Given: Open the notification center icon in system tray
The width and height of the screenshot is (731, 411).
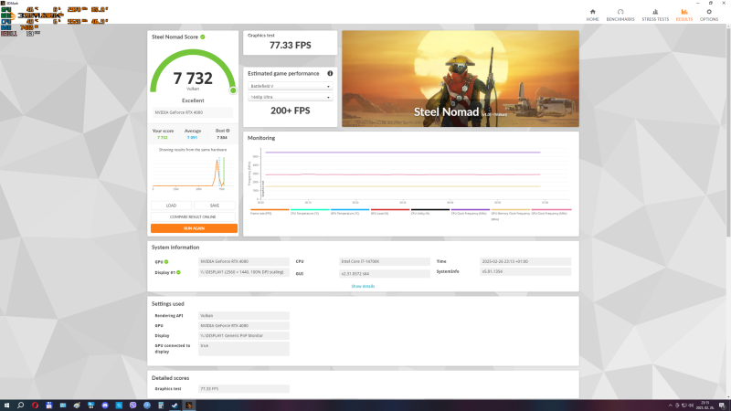Looking at the screenshot, I should [722, 405].
